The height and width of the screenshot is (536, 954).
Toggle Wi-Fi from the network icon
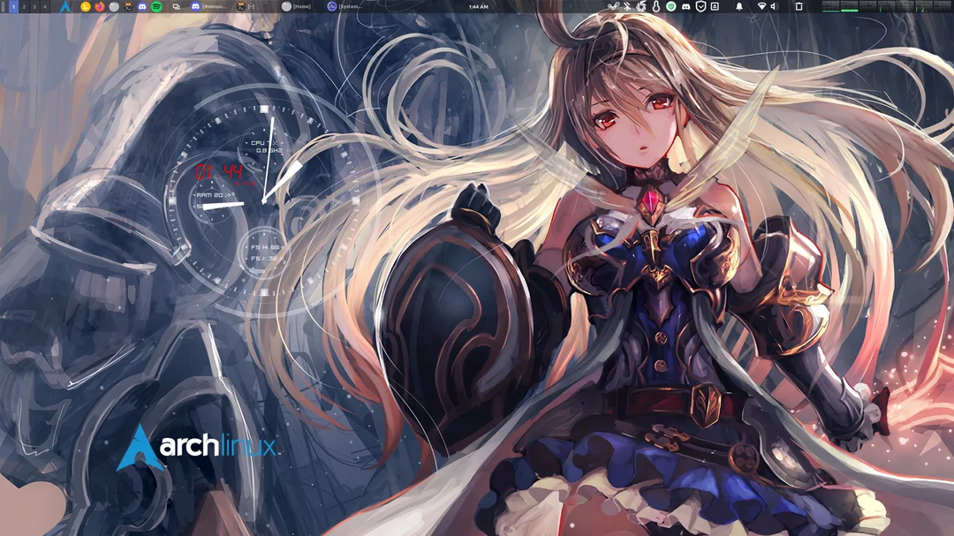pos(762,7)
